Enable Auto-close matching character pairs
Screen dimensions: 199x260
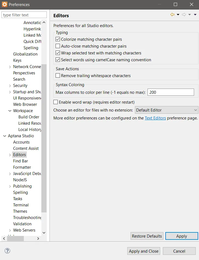58,46
